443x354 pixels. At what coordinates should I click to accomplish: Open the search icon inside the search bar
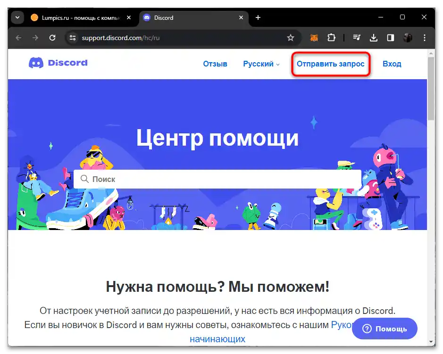(x=85, y=179)
